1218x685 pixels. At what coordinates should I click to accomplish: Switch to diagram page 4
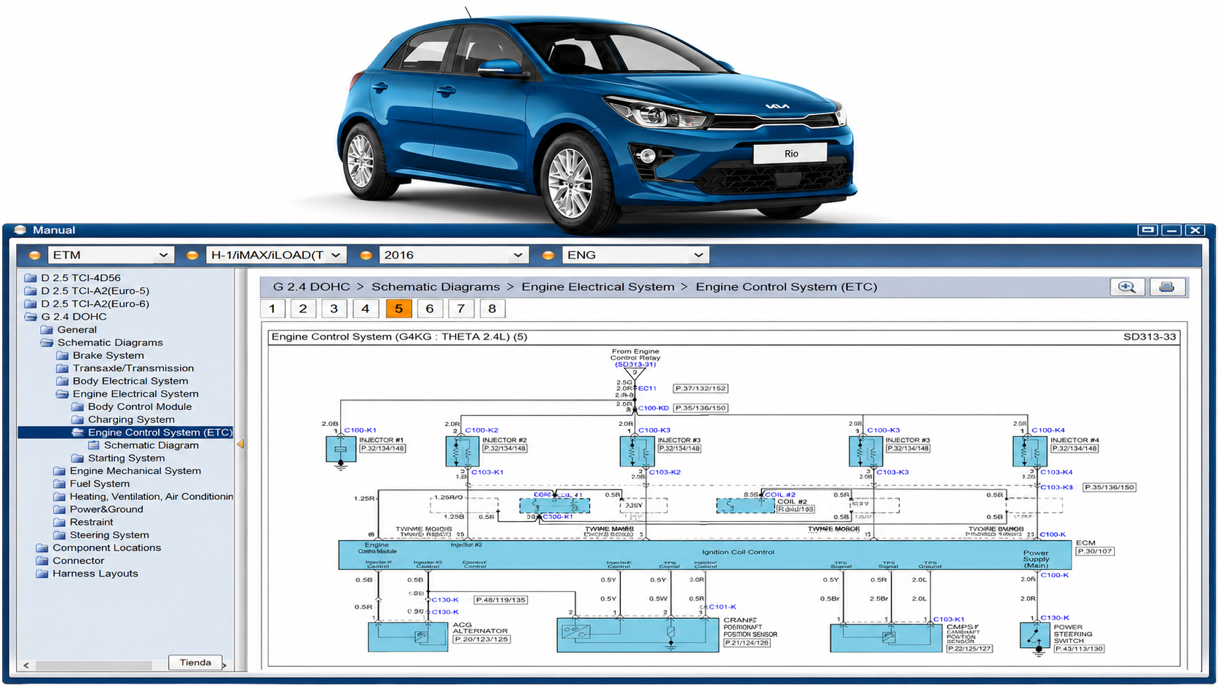(x=366, y=309)
